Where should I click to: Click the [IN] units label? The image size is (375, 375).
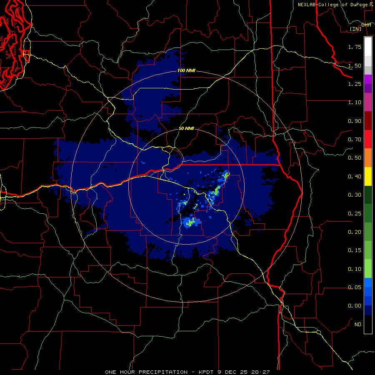tap(356, 29)
